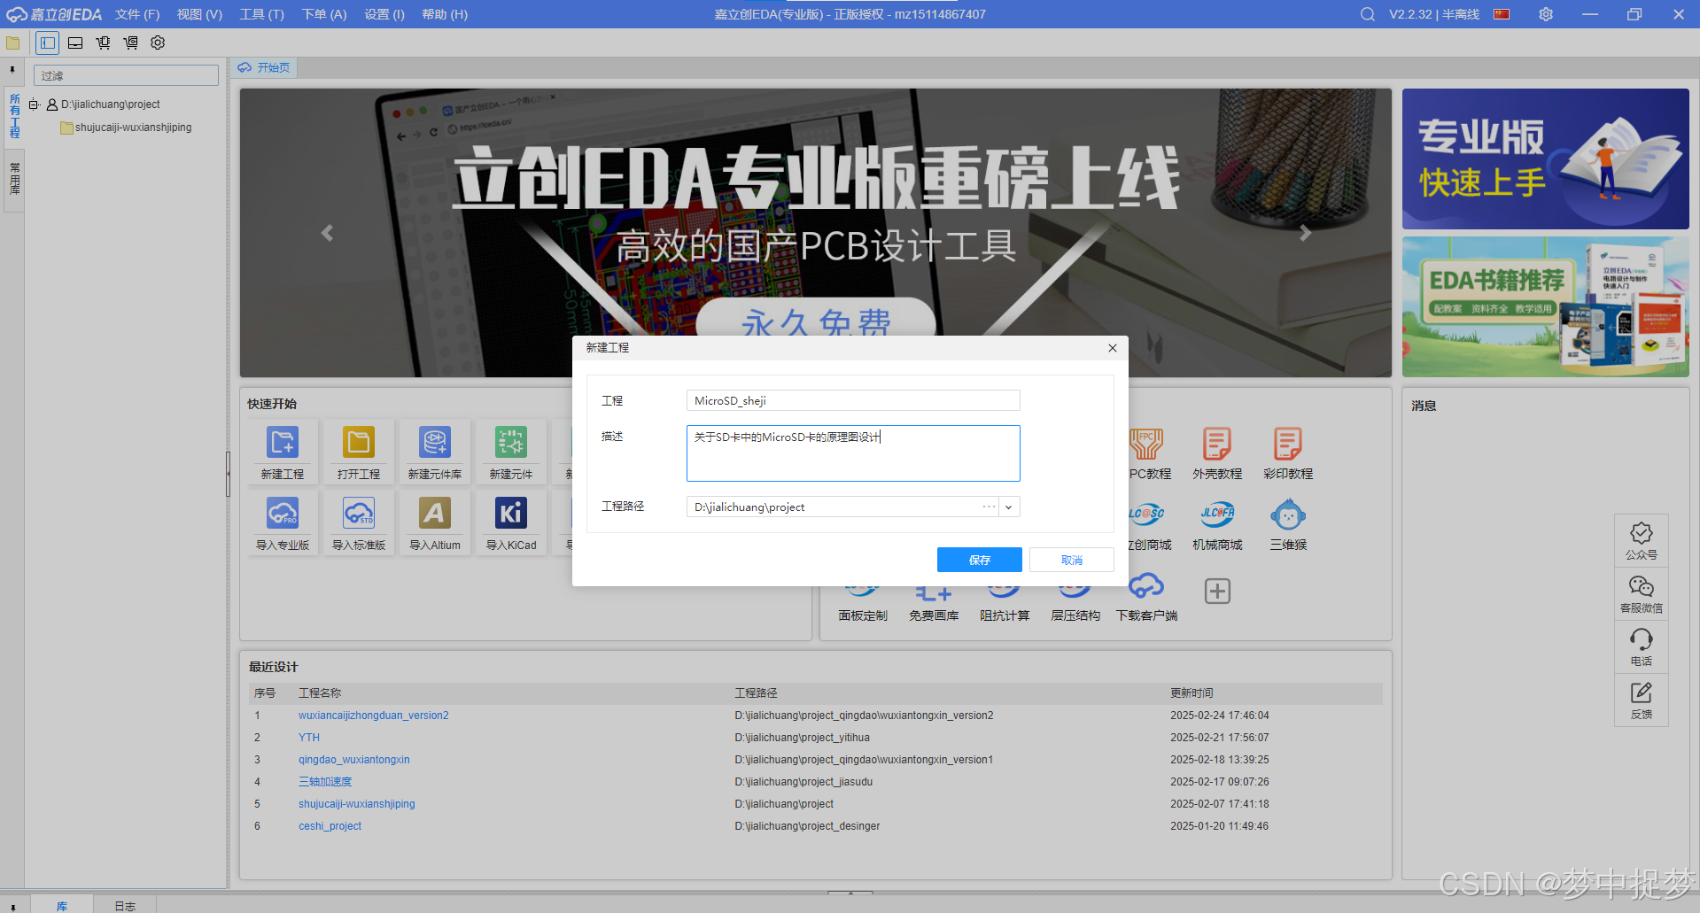Open the 彩印教程 tutorial icon
The height and width of the screenshot is (913, 1700).
click(1288, 444)
